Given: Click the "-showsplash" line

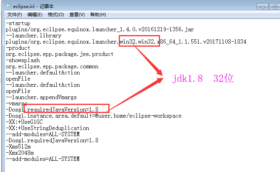Looking at the screenshot, I should click(x=23, y=61).
